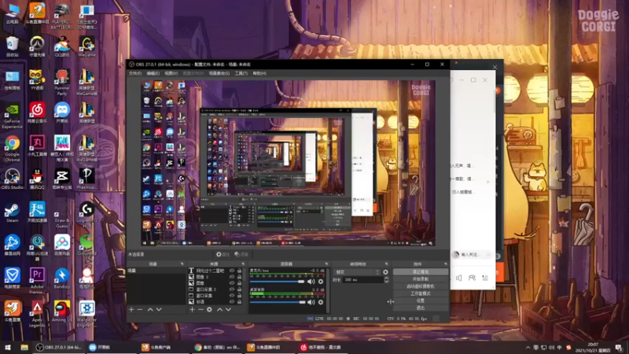The height and width of the screenshot is (354, 629).
Task: Click the 开始录制 start recording button
Action: [x=421, y=279]
